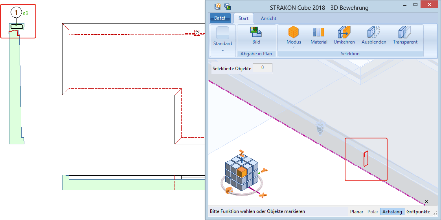Click the anchor symbol in plan drawing
This screenshot has width=441, height=220.
point(197,33)
